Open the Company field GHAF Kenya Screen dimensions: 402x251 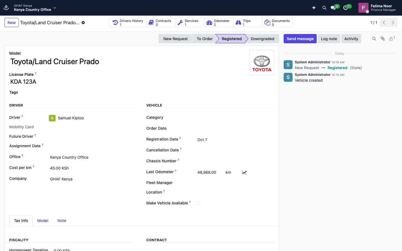(x=61, y=179)
